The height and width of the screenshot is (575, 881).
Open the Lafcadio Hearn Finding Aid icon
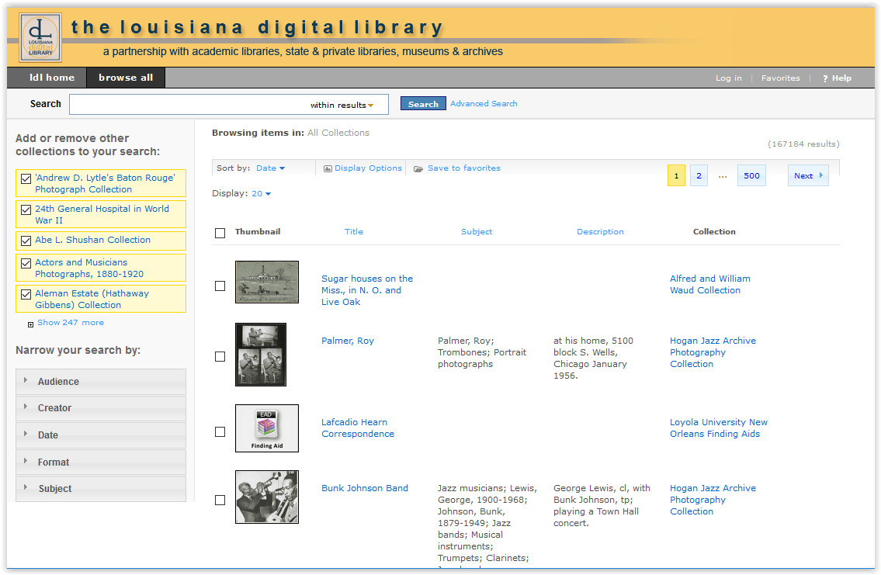tap(266, 428)
